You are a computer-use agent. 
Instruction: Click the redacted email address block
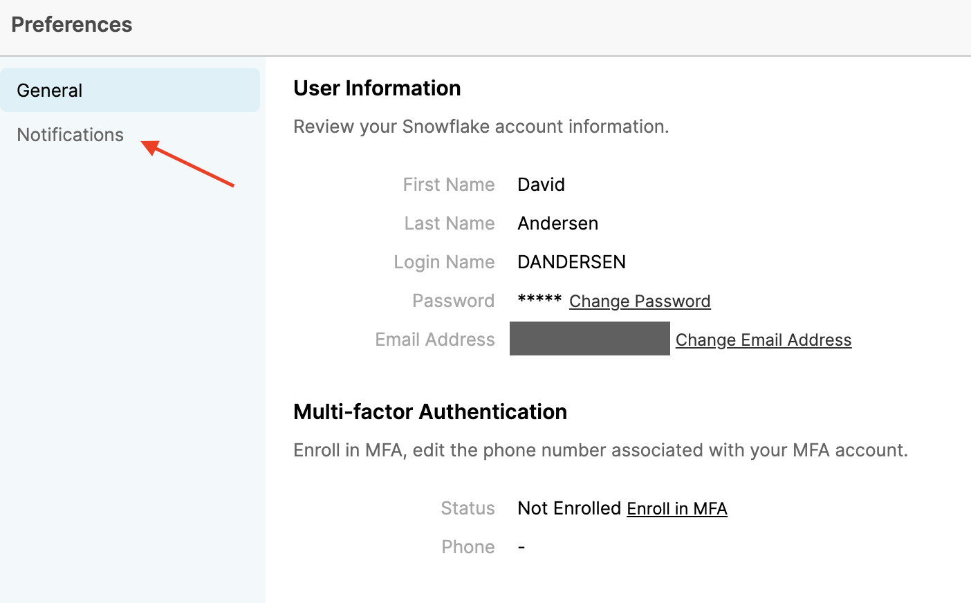click(589, 339)
